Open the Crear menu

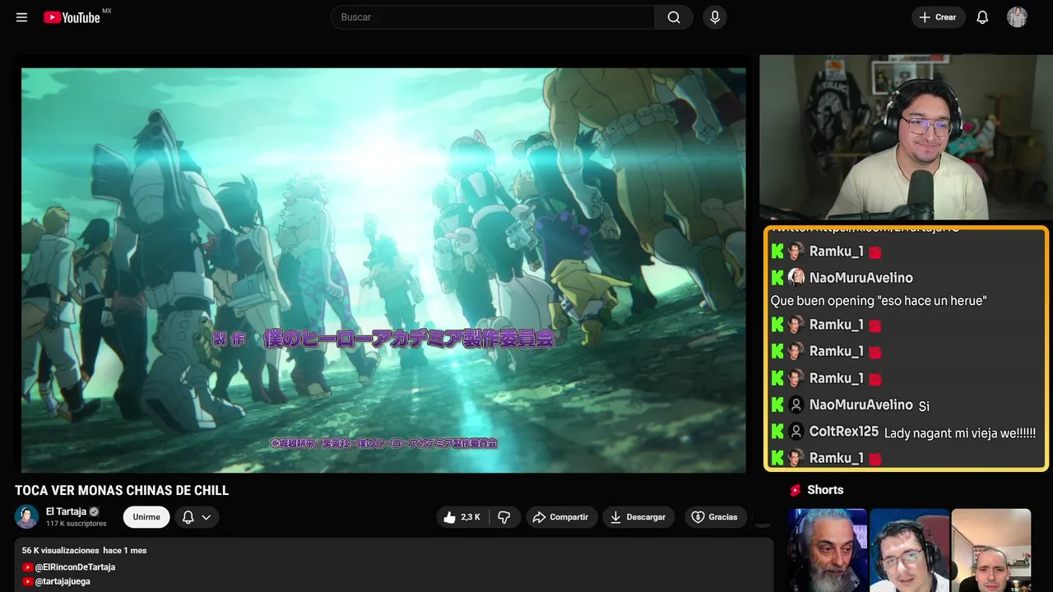coord(938,17)
